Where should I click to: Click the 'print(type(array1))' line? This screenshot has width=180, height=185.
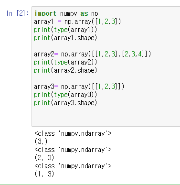[x=65, y=30]
